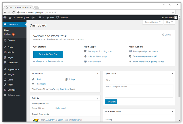Screen dimensions: 183x124
Task: Open Learn more about getting started link
Action: coord(149,62)
